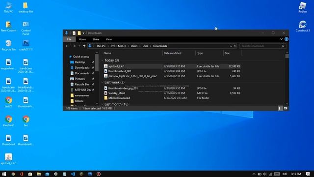
Task: Select Desktop in Quick access pane
Action: coord(80,62)
